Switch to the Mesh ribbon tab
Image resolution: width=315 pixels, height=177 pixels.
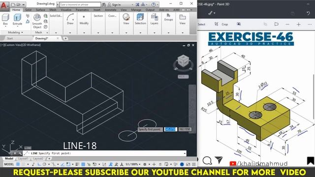53,10
